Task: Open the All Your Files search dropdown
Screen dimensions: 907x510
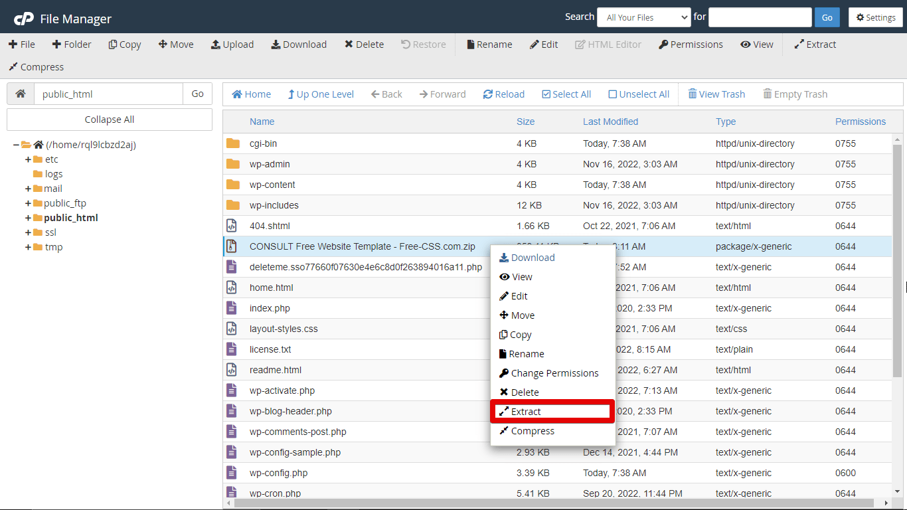Action: (x=643, y=17)
